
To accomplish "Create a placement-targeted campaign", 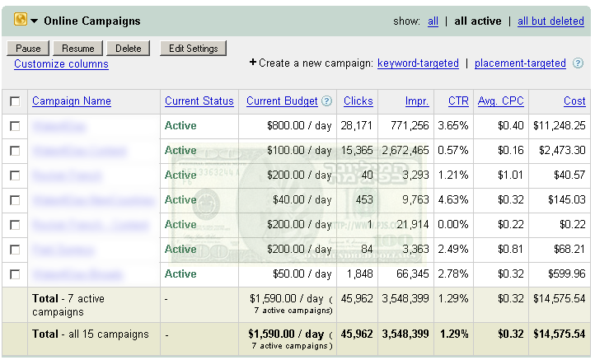I will [520, 63].
